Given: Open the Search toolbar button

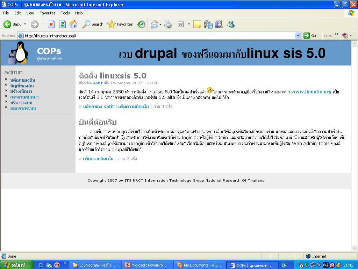Looking at the screenshot, I should (93, 24).
